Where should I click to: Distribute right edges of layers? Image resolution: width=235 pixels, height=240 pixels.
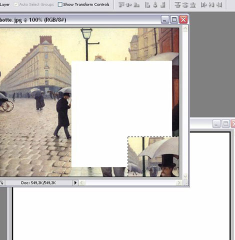pos(219,5)
